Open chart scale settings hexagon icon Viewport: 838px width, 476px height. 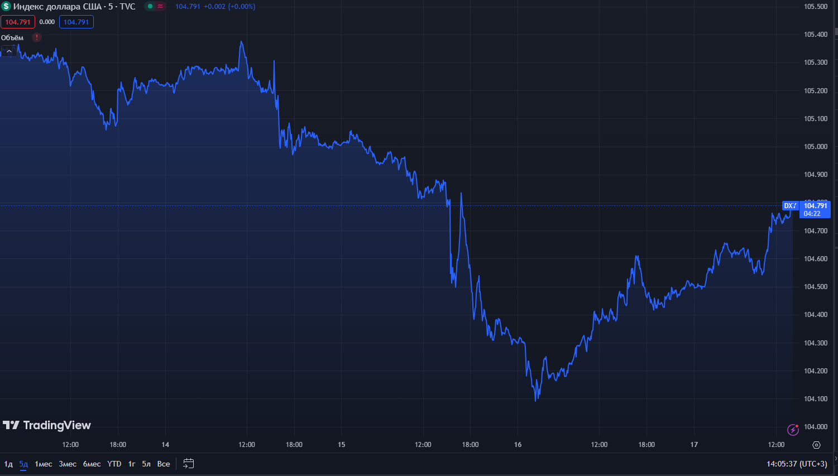816,445
